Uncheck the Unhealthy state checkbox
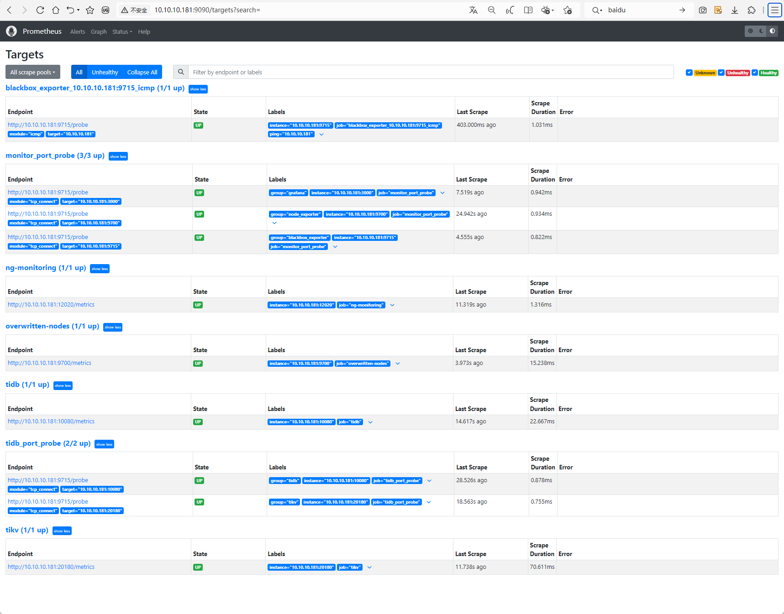Viewport: 784px width, 614px height. (x=721, y=73)
